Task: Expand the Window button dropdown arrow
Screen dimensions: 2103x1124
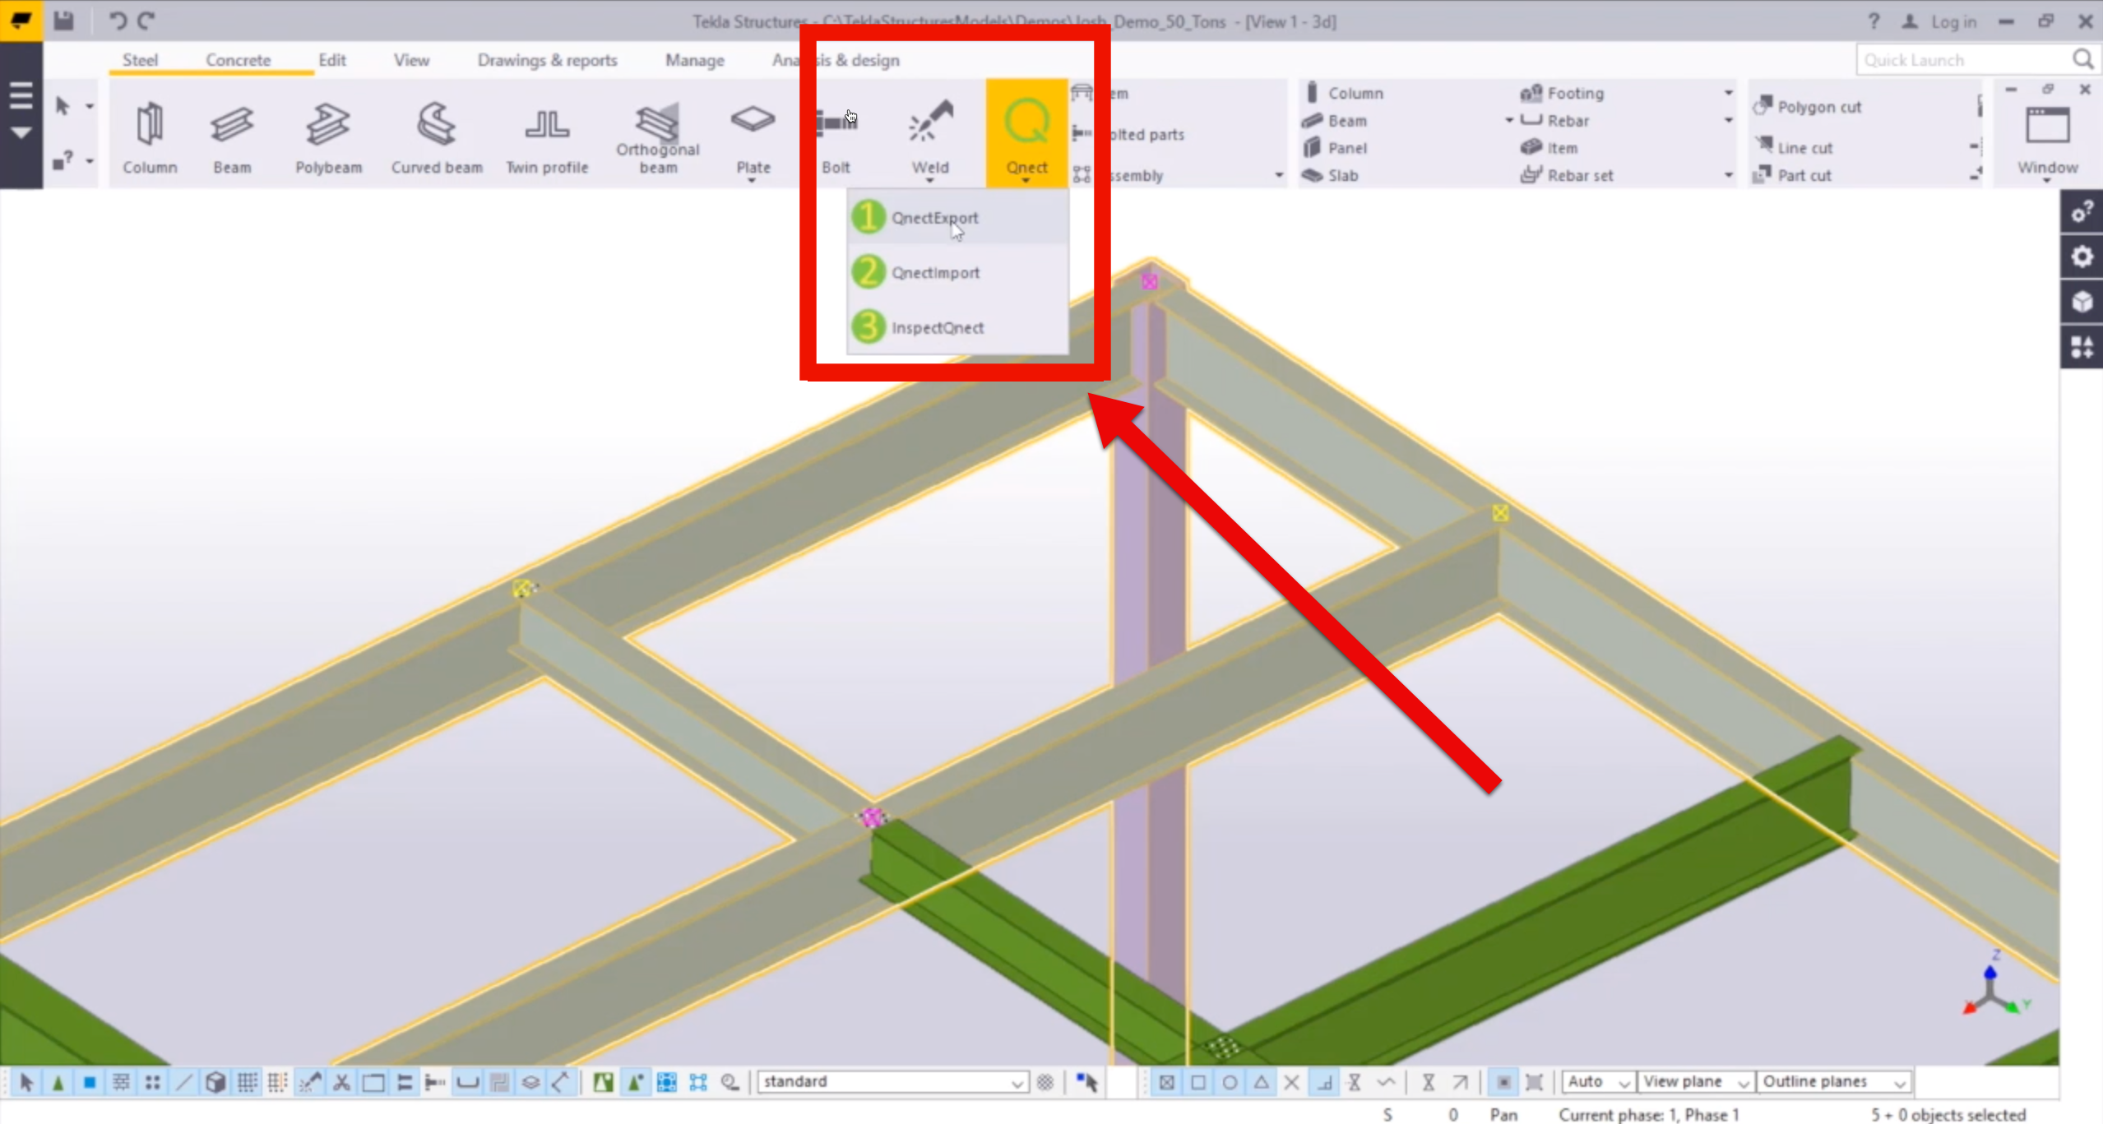Action: point(2046,180)
